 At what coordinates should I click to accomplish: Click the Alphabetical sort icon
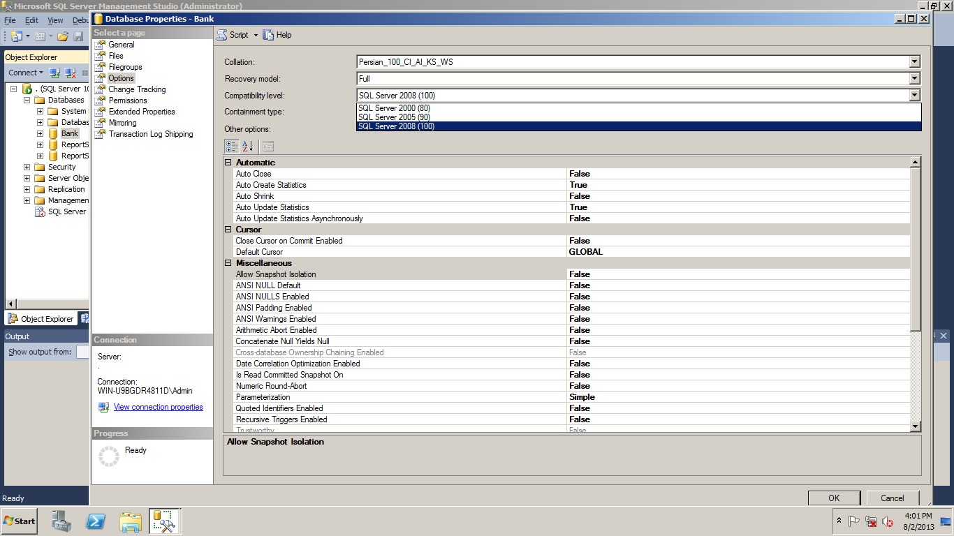pos(247,146)
